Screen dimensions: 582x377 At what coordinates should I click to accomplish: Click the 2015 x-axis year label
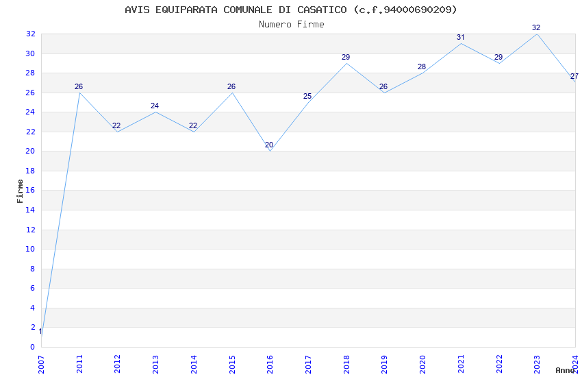click(x=232, y=365)
